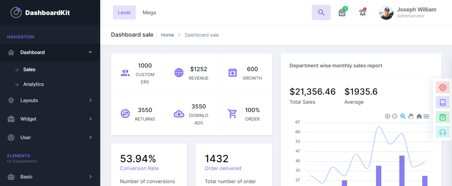
Task: Expand the Widget menu
Action: (50, 119)
